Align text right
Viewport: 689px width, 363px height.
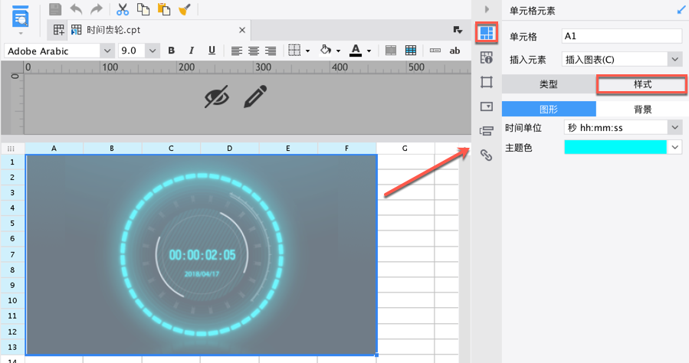click(271, 51)
